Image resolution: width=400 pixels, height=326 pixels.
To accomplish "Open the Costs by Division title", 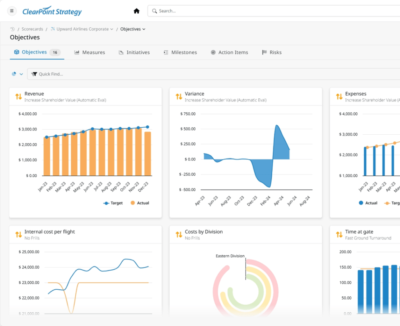I will (x=204, y=232).
